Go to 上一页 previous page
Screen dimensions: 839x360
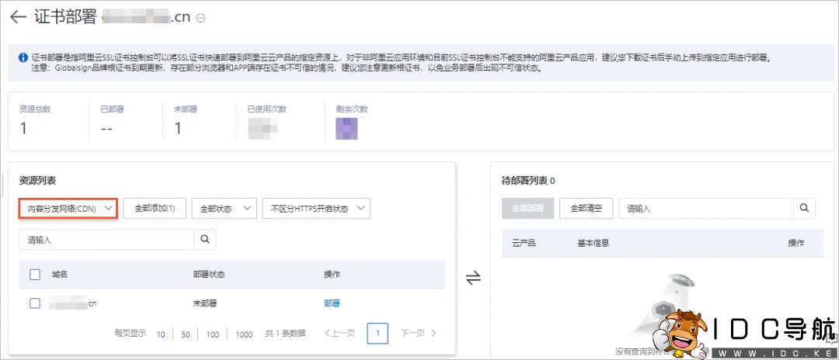[x=339, y=334]
